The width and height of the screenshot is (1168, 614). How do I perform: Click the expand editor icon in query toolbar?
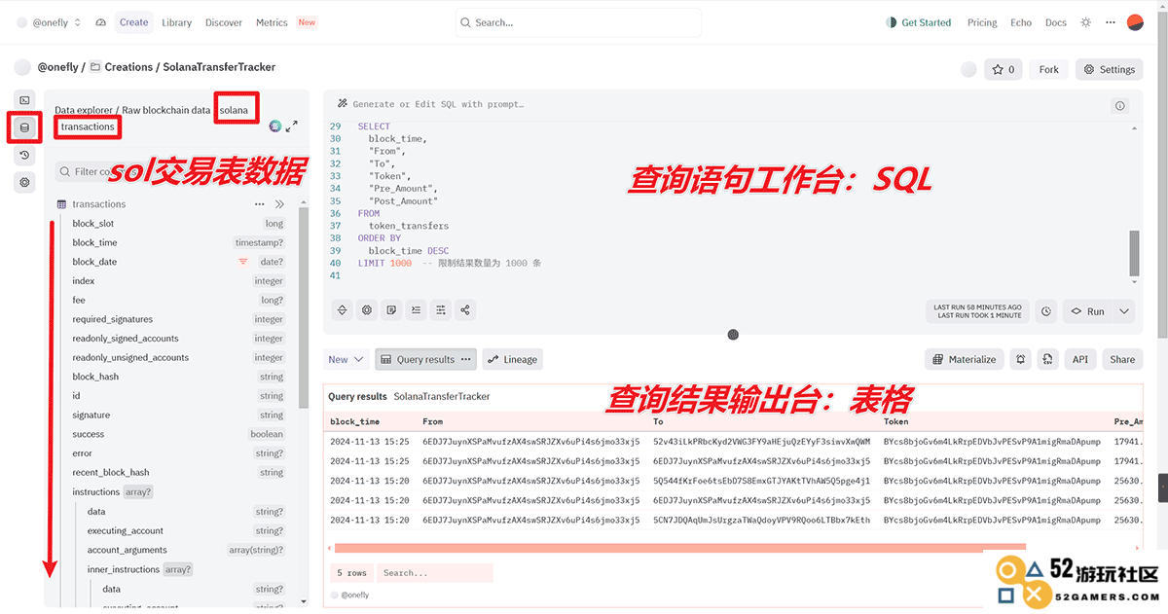tap(343, 310)
